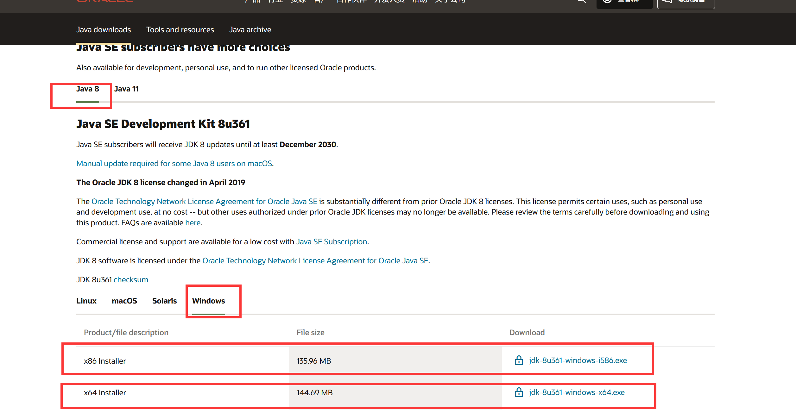The image size is (796, 413).
Task: Open the Java archive section
Action: click(250, 30)
